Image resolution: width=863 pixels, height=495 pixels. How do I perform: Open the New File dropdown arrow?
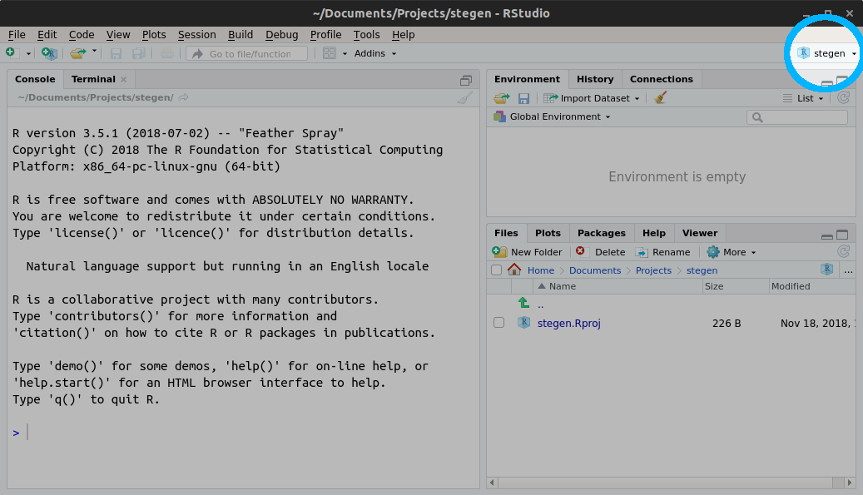tap(28, 54)
